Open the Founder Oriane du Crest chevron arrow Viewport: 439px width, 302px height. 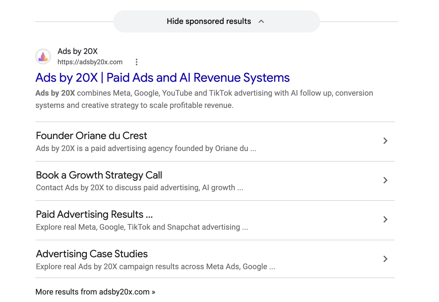click(x=385, y=141)
